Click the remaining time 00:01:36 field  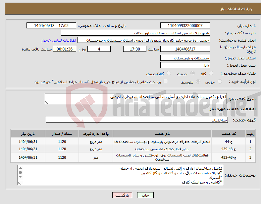65,49
